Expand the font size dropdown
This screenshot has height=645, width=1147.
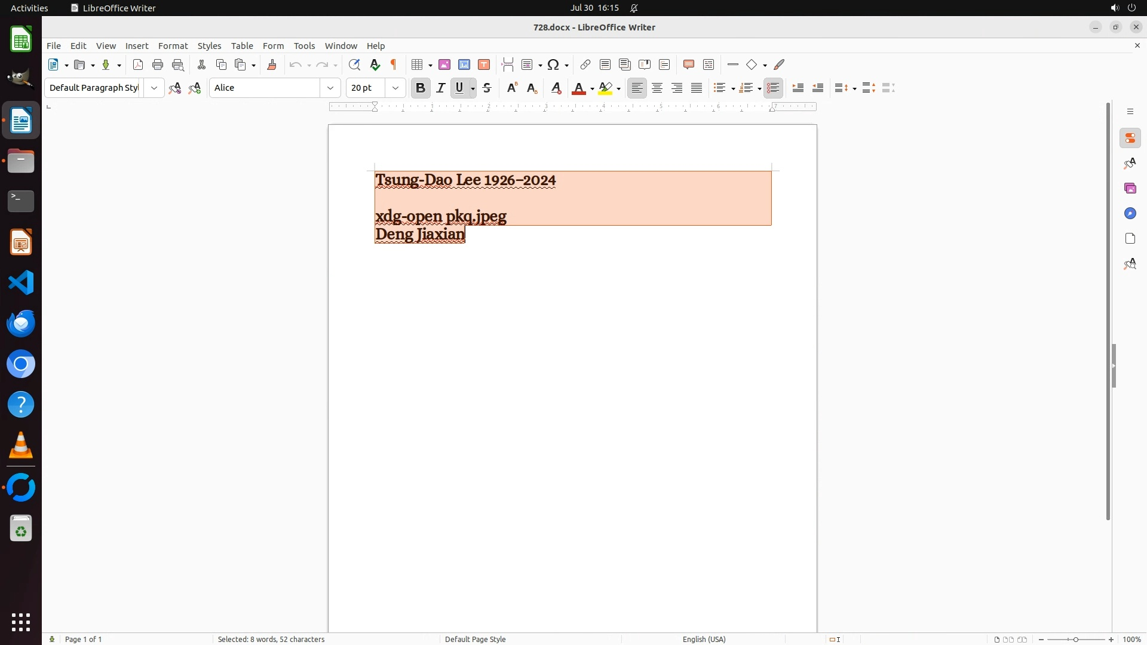[x=395, y=88]
